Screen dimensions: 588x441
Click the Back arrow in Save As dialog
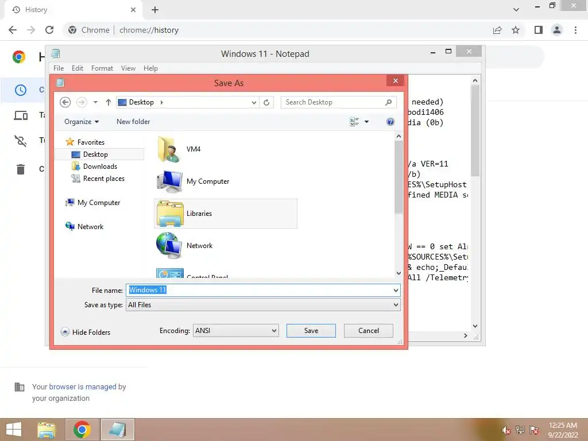(65, 102)
